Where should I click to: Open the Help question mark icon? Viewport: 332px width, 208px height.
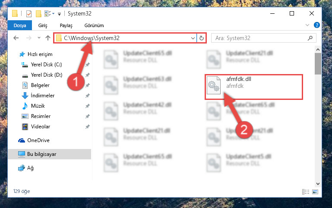point(317,25)
